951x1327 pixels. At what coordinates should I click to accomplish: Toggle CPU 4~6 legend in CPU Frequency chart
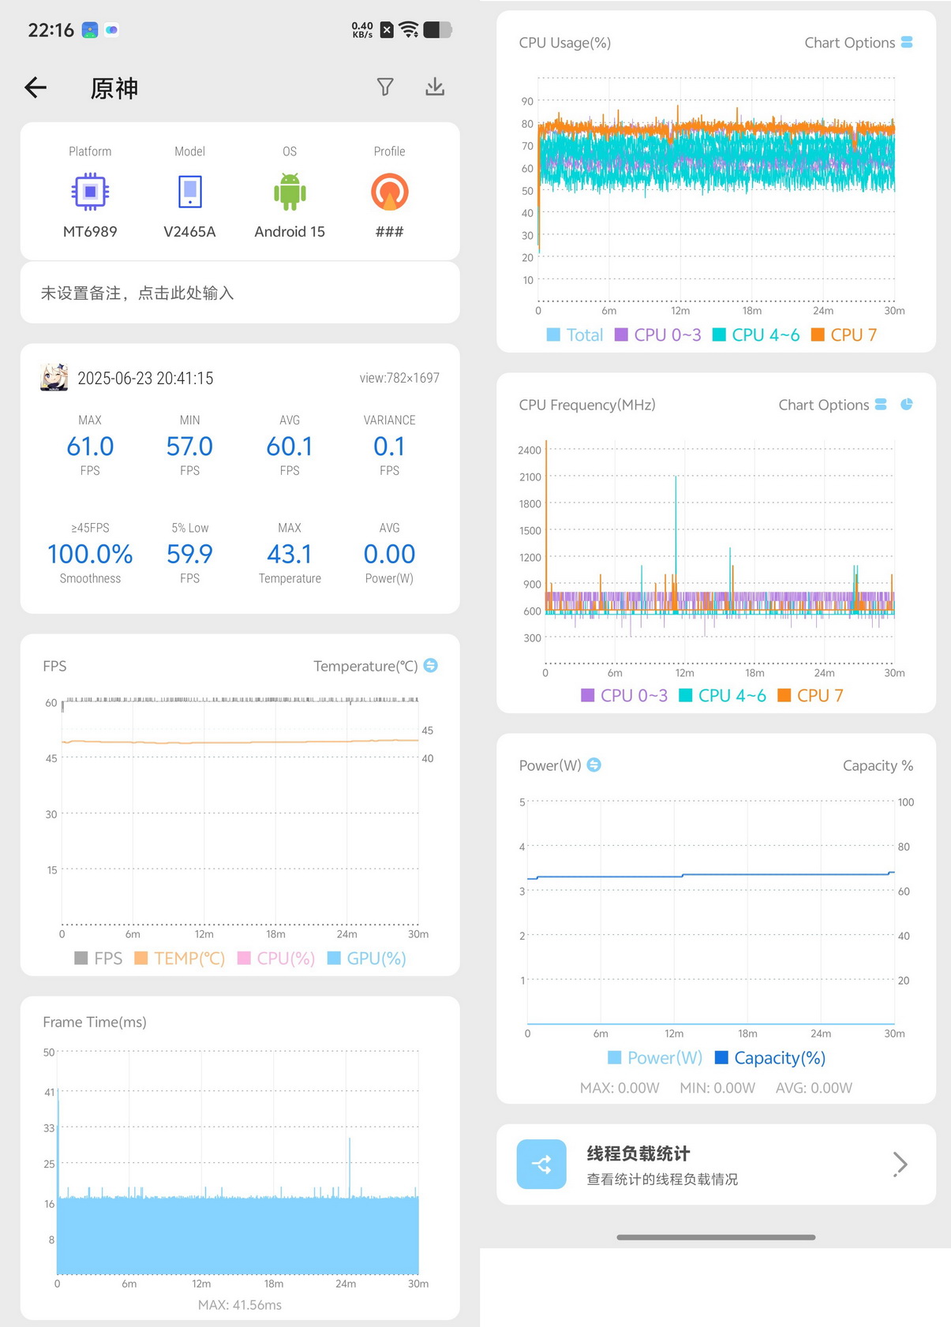722,695
